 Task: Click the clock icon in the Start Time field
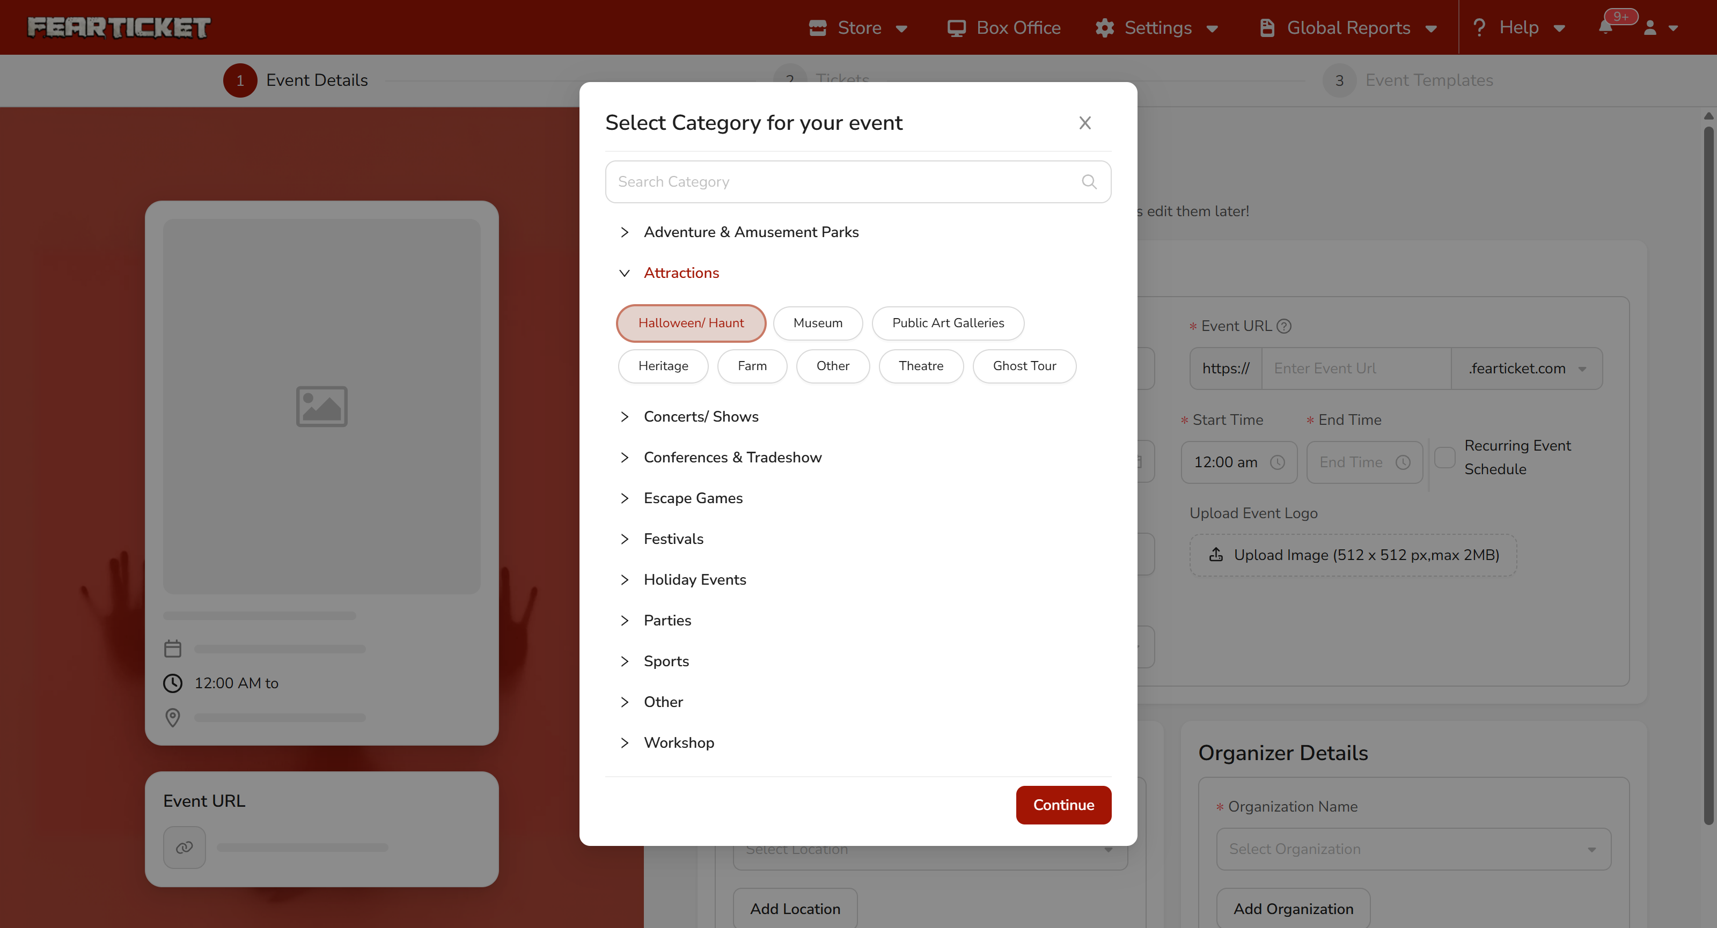point(1277,462)
